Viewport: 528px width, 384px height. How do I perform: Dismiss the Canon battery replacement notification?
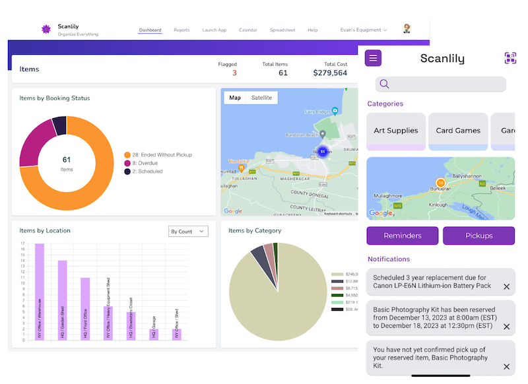tap(506, 287)
